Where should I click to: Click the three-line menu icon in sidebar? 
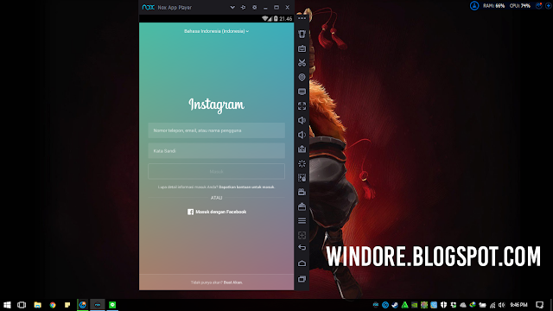point(302,221)
